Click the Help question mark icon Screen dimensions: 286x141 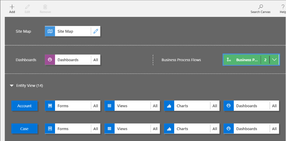coord(282,7)
